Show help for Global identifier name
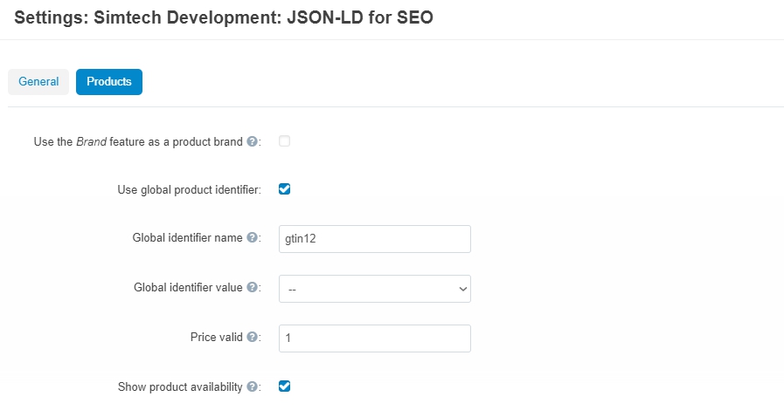 [x=253, y=237]
